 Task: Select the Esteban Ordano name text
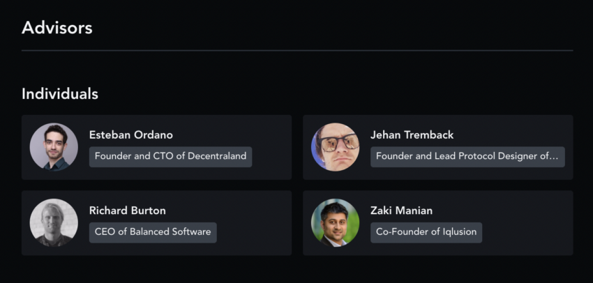[x=131, y=135]
